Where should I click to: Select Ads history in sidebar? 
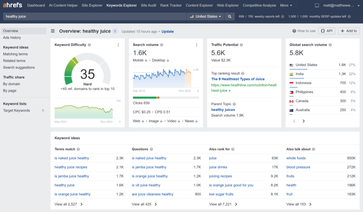point(12,38)
